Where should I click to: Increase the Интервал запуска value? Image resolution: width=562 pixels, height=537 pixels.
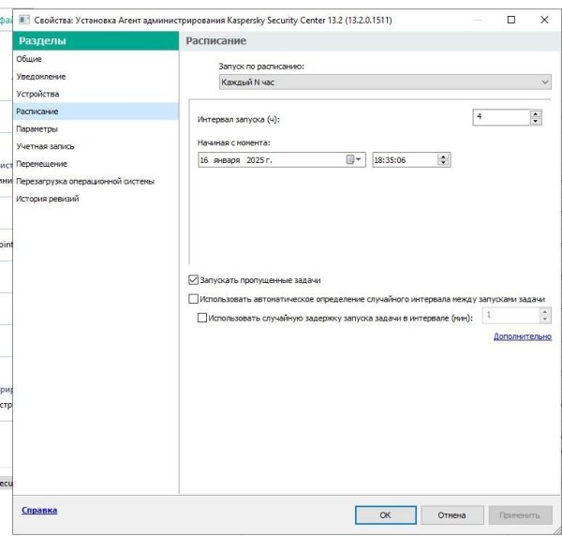point(536,113)
